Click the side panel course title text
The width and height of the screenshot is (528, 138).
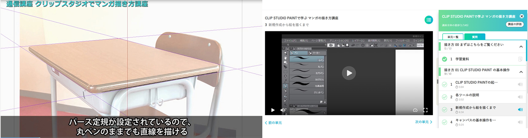[x=479, y=17]
